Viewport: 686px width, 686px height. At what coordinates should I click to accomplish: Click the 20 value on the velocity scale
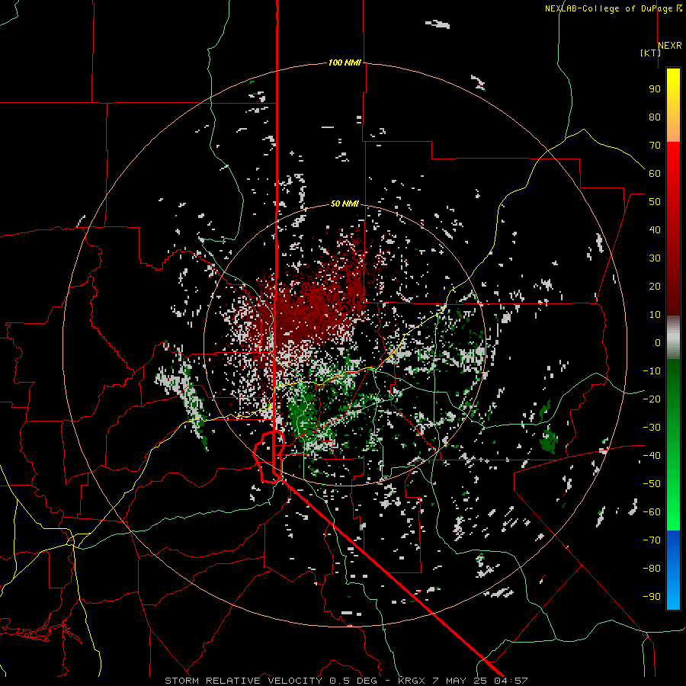(655, 286)
